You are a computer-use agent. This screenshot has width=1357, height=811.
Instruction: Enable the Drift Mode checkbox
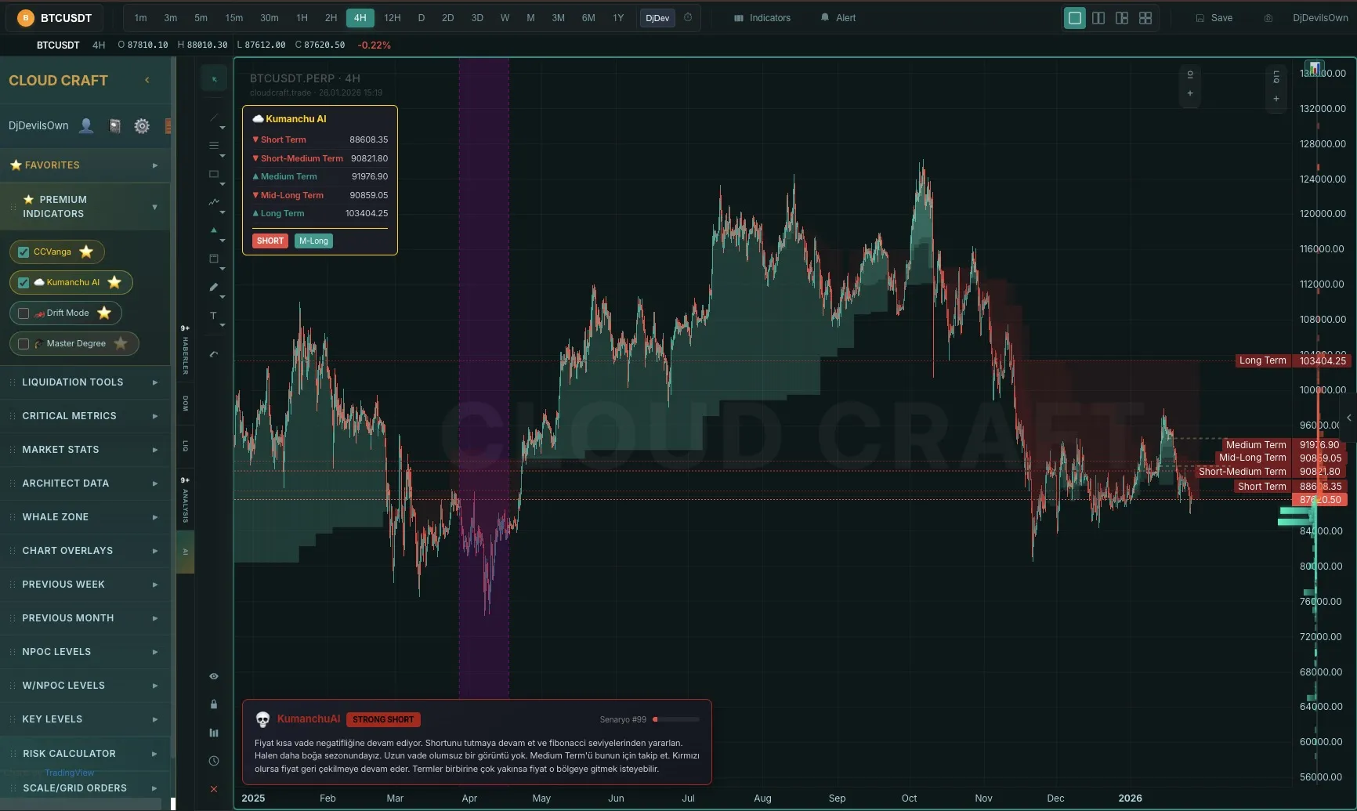[x=24, y=313]
